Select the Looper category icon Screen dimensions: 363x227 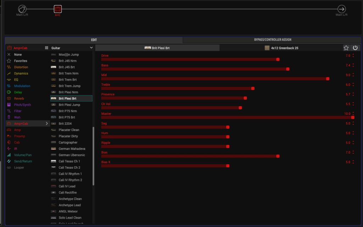click(9, 167)
